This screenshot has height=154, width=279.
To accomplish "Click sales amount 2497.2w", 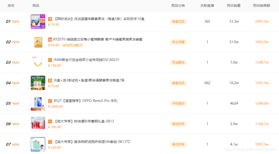I will click(x=262, y=21).
